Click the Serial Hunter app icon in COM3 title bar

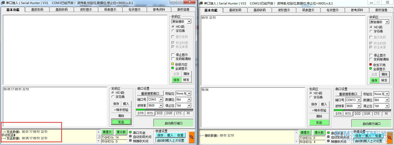tap(3, 3)
